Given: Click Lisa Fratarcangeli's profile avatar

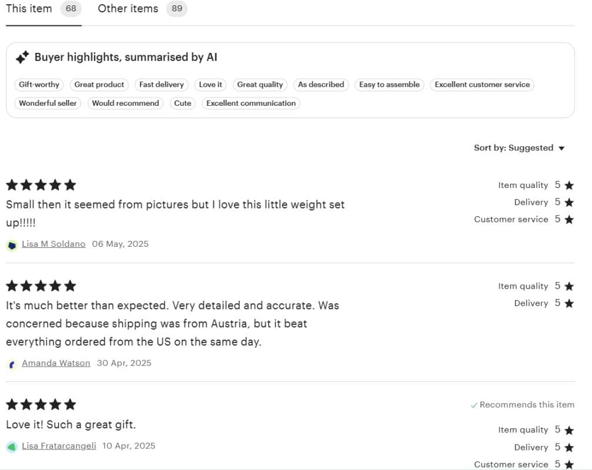Looking at the screenshot, I should coord(12,447).
